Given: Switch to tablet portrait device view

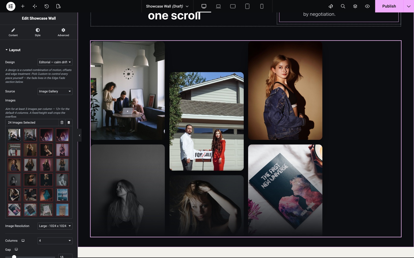Looking at the screenshot, I should (x=247, y=6).
